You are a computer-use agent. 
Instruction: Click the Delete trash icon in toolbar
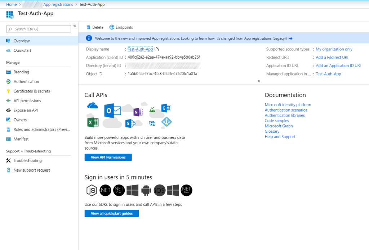point(88,27)
